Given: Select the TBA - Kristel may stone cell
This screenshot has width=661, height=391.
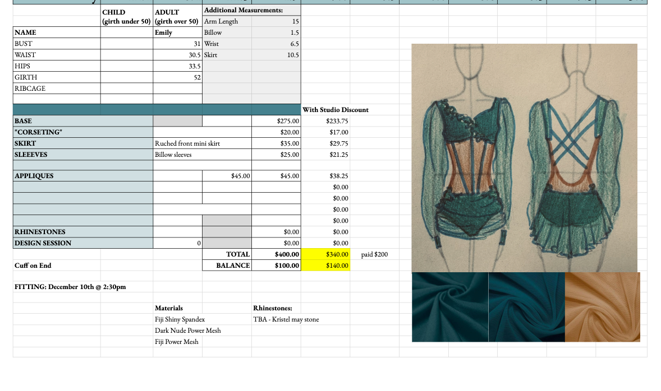Looking at the screenshot, I should click(286, 319).
